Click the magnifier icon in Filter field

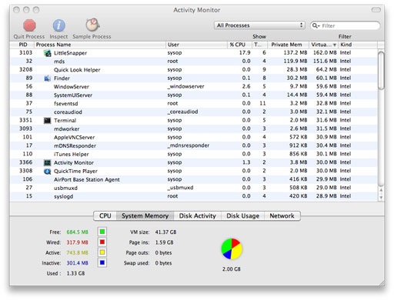click(x=316, y=25)
